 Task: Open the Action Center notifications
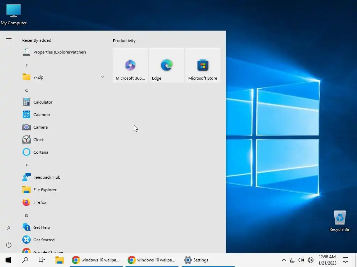tap(345, 260)
